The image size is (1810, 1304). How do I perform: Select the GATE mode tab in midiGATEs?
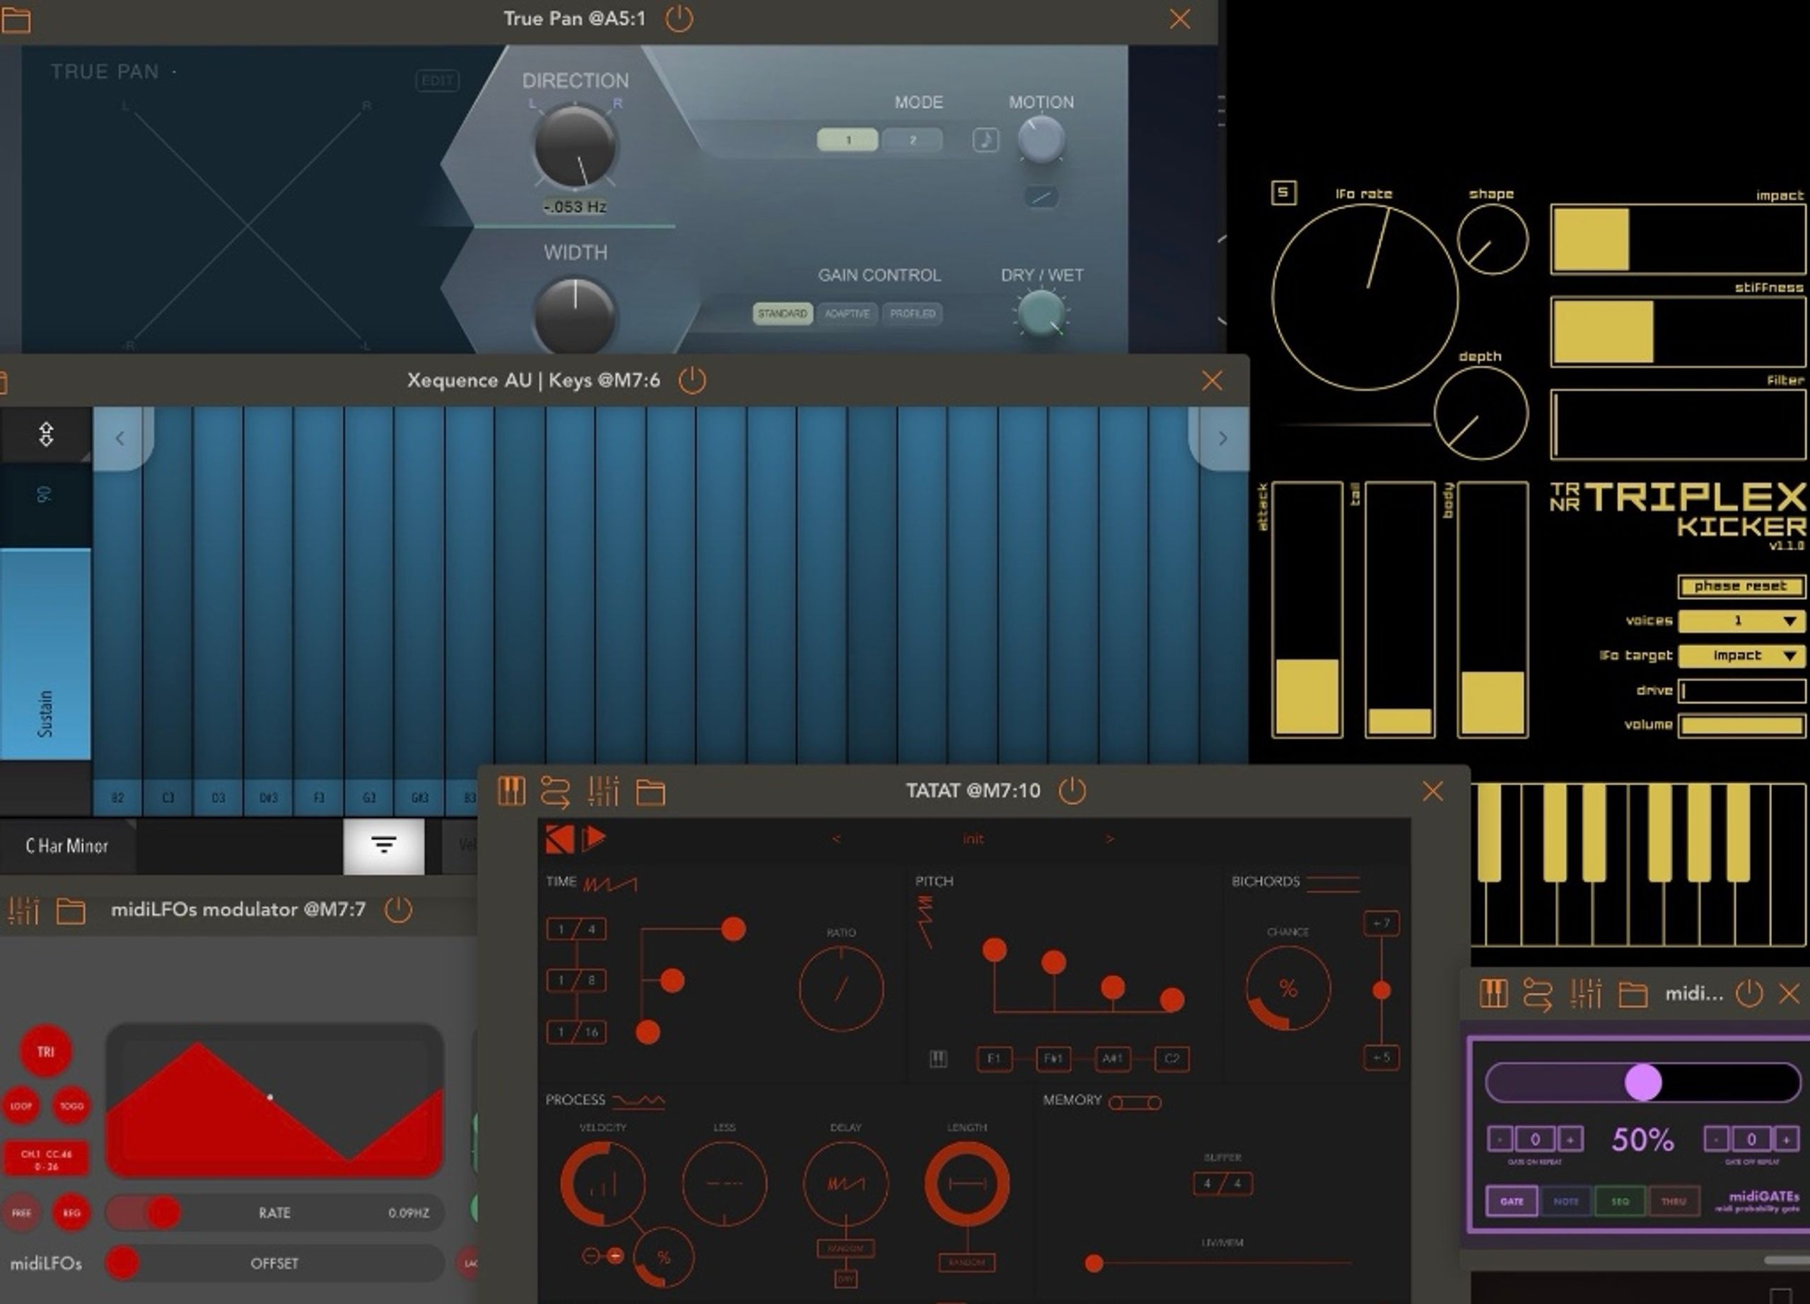pyautogui.click(x=1512, y=1201)
